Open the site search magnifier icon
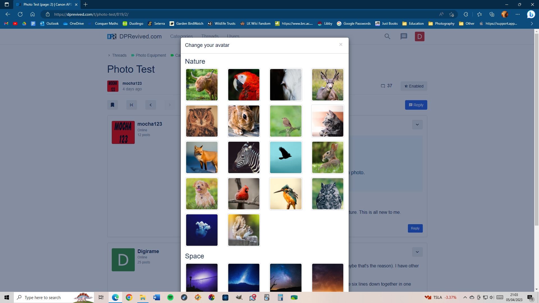The image size is (539, 303). point(387,36)
